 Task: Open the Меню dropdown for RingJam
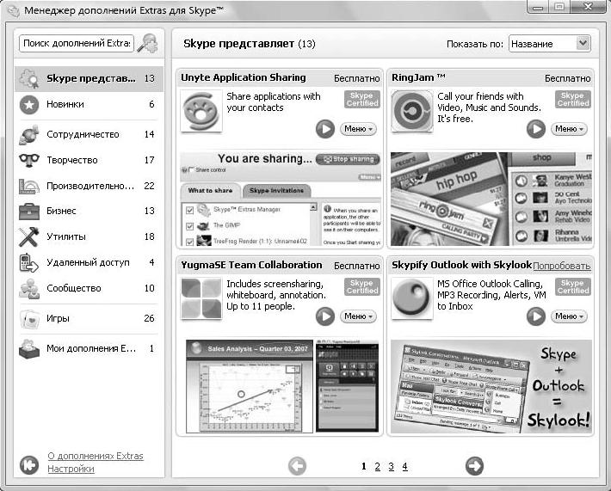tap(569, 129)
